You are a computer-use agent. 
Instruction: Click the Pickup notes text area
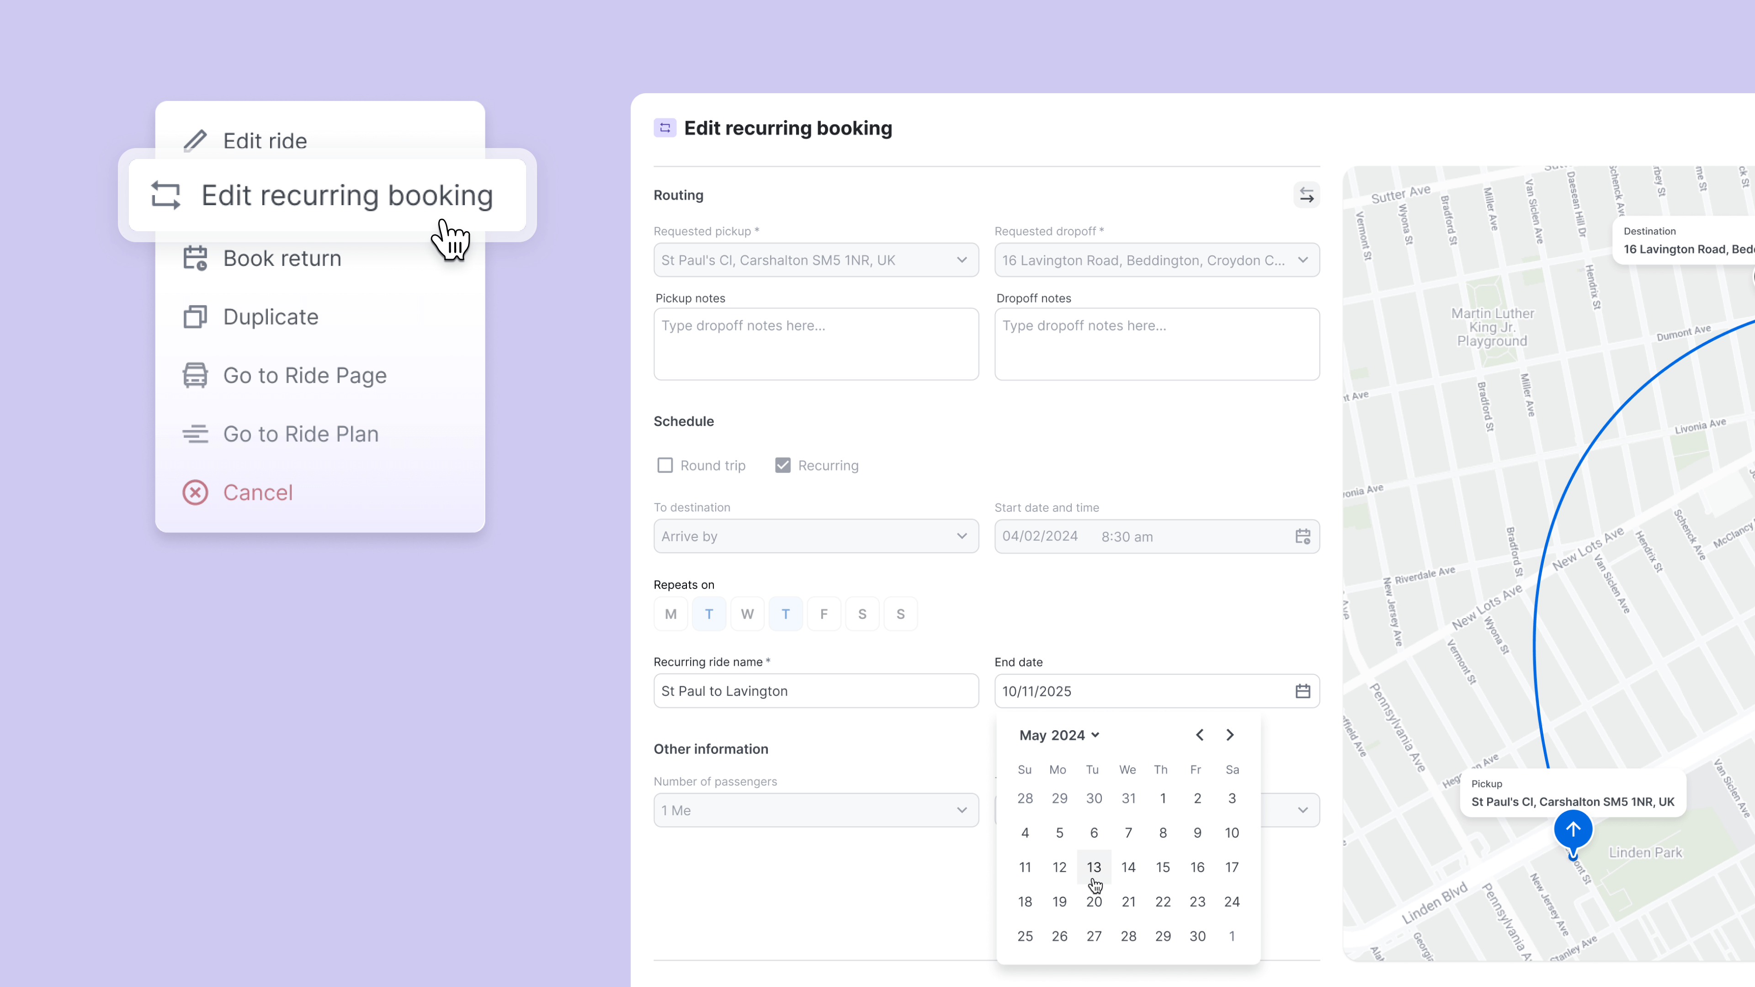[x=816, y=344]
